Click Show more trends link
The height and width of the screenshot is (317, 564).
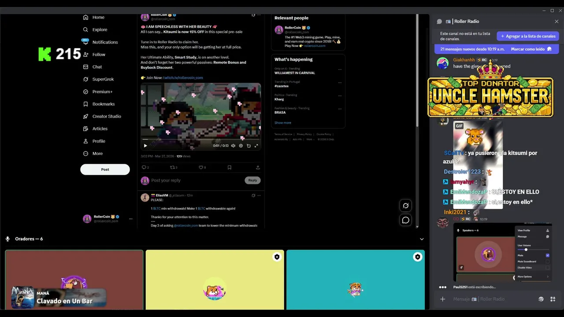tap(283, 123)
